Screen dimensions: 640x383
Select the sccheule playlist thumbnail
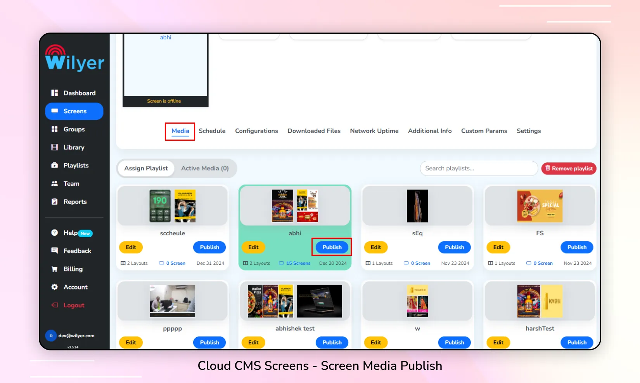tap(173, 206)
